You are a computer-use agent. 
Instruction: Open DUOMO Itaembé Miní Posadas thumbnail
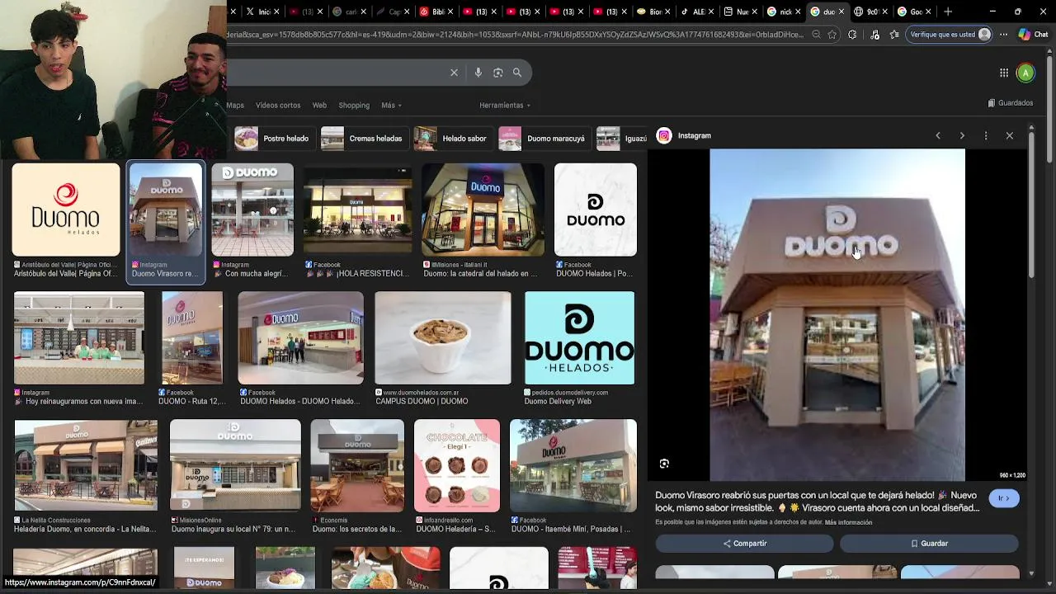pyautogui.click(x=573, y=465)
